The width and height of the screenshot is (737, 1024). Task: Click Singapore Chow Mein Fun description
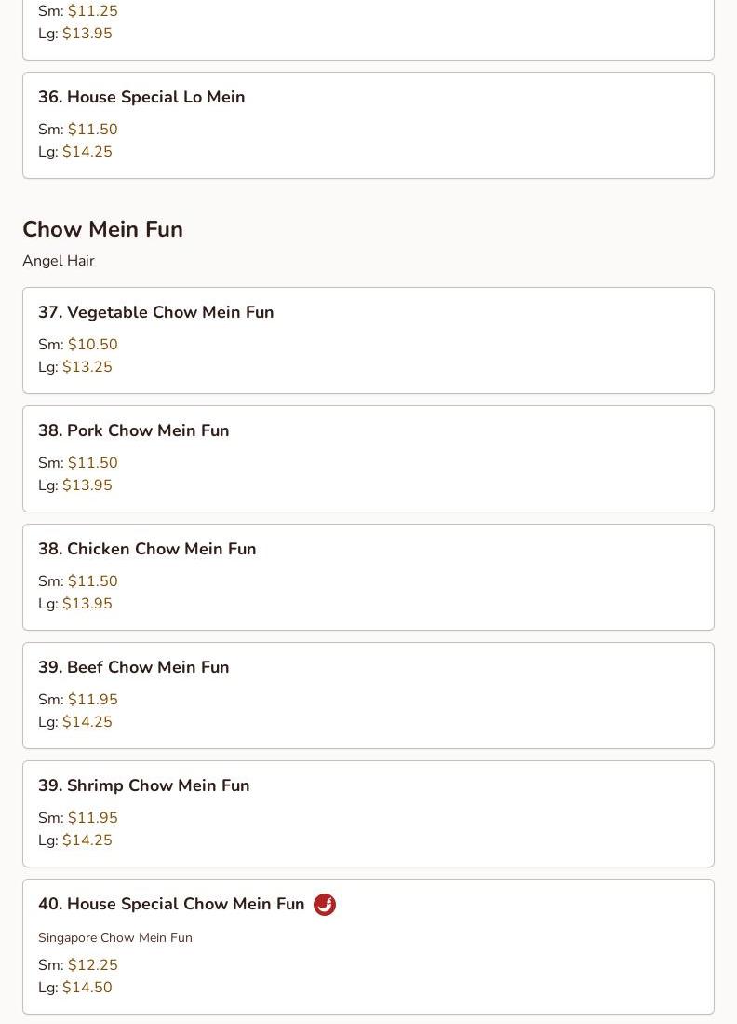115,937
